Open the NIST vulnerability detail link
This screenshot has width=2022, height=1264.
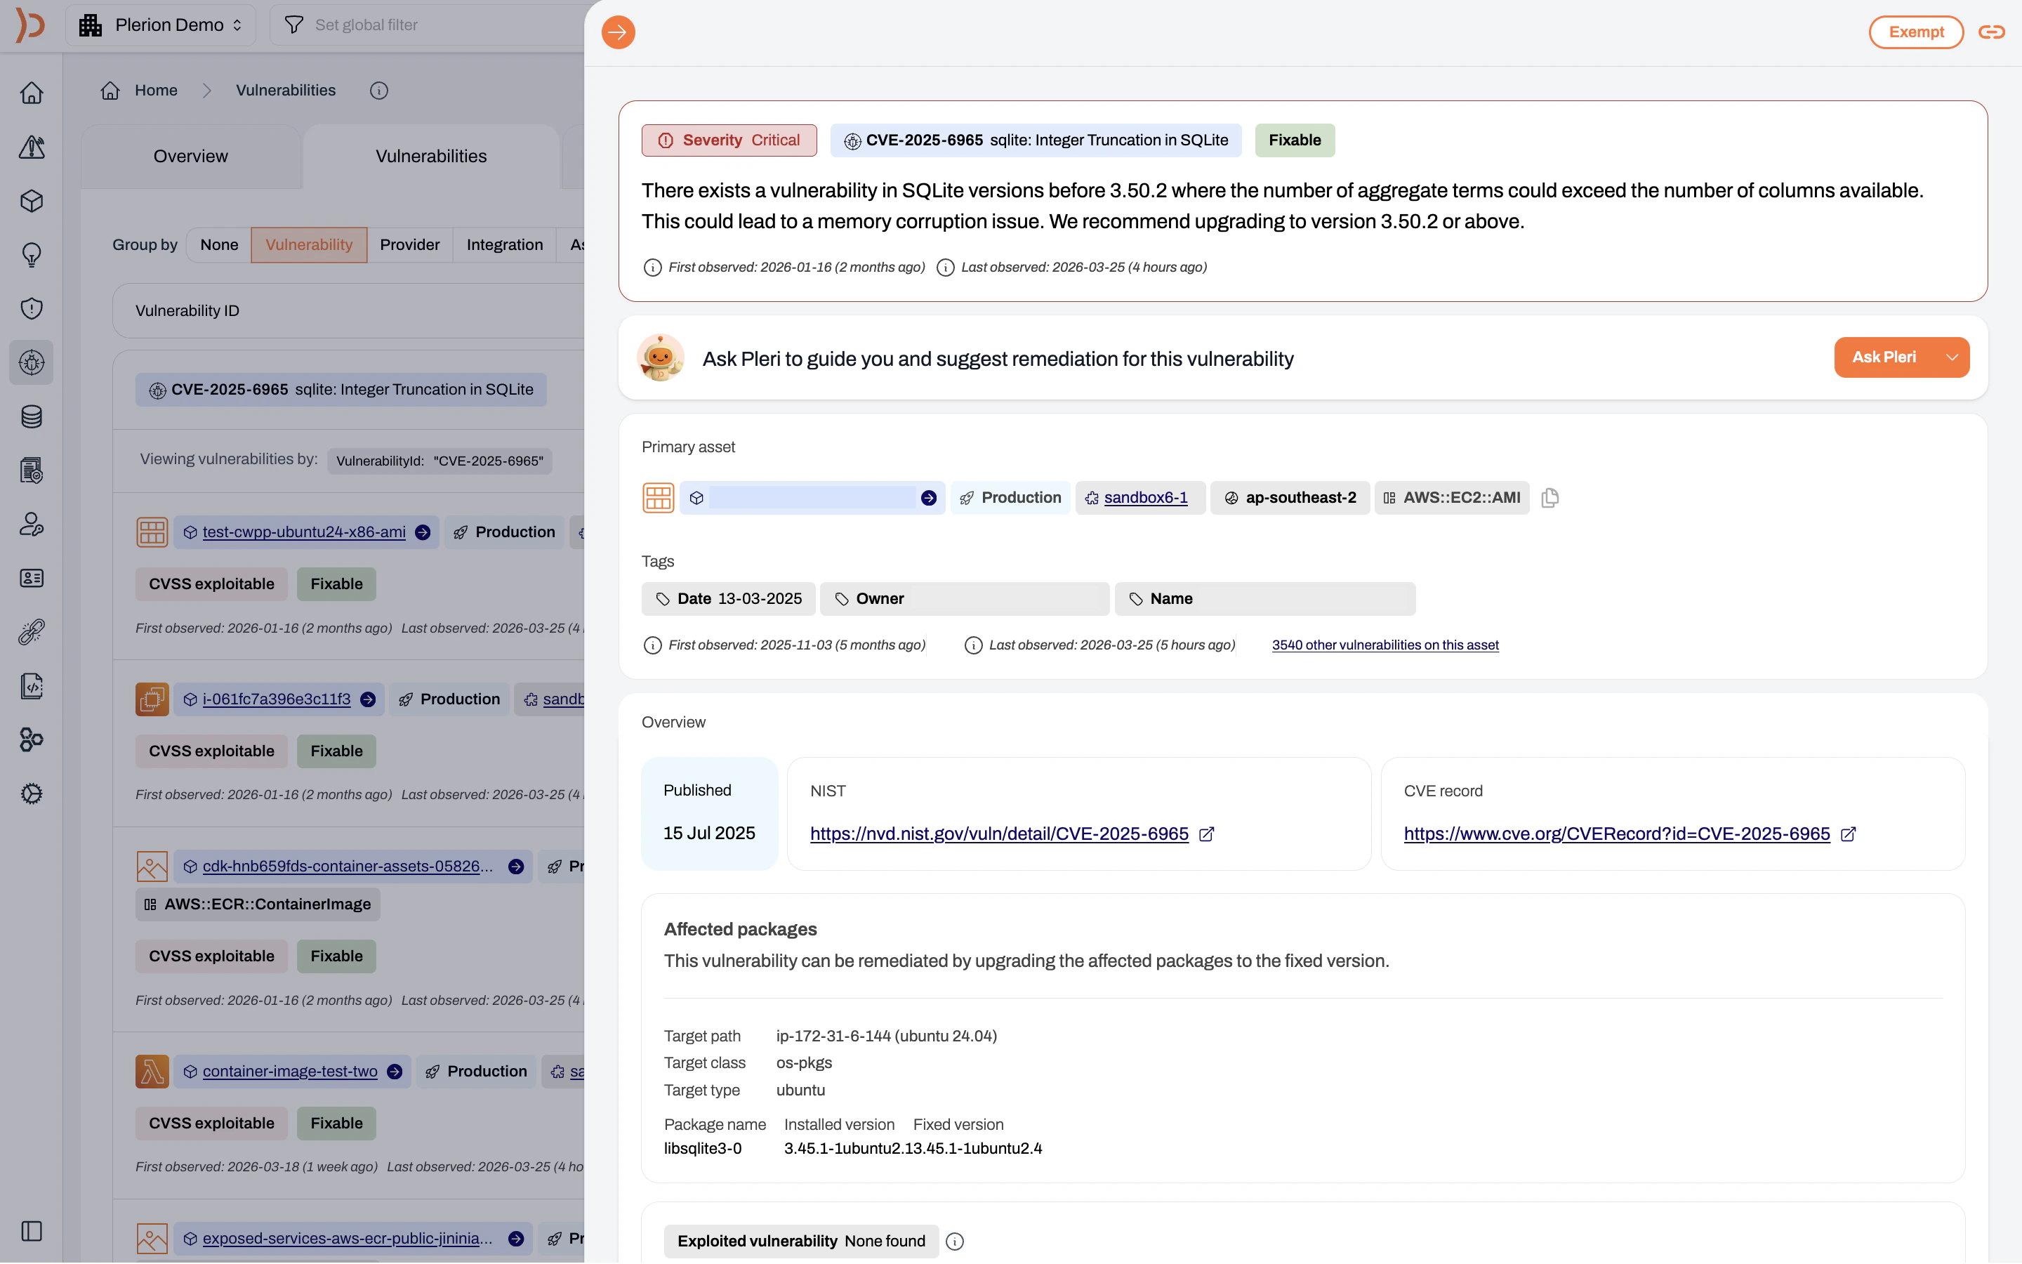[x=998, y=834]
